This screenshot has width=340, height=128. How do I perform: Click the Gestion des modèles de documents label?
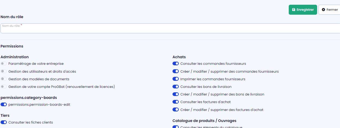39,79
